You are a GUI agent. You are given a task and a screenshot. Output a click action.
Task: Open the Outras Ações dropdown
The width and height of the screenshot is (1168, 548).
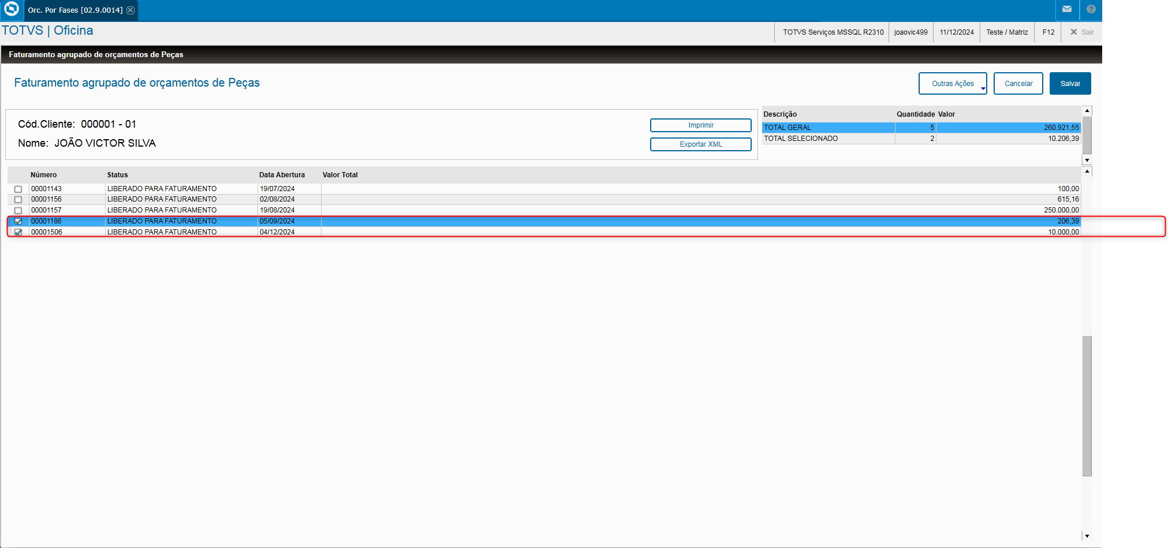tap(953, 84)
